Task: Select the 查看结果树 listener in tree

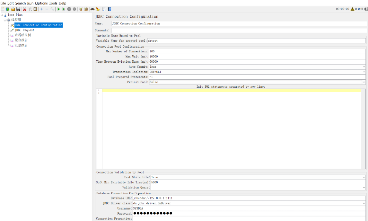Action: 23,35
